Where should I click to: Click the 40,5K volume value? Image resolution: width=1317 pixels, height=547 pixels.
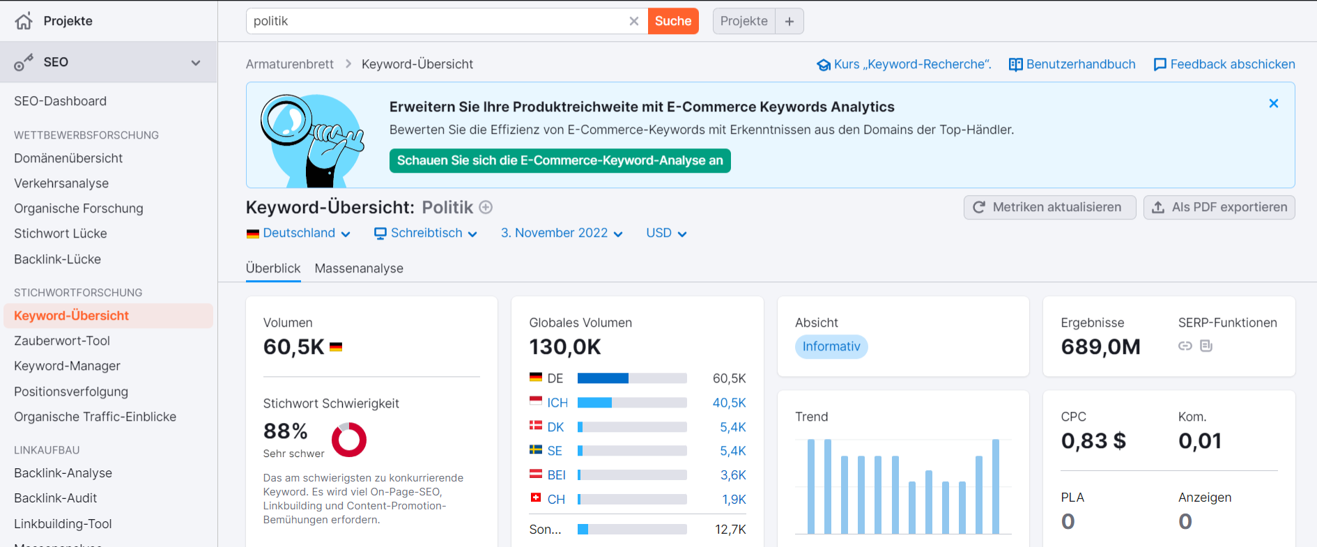(x=729, y=403)
